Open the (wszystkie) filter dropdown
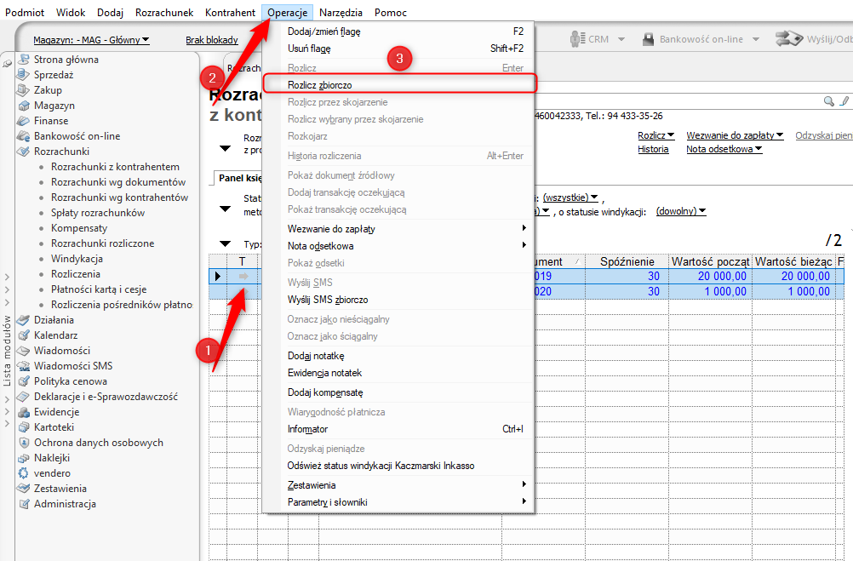The image size is (853, 561). coord(570,197)
